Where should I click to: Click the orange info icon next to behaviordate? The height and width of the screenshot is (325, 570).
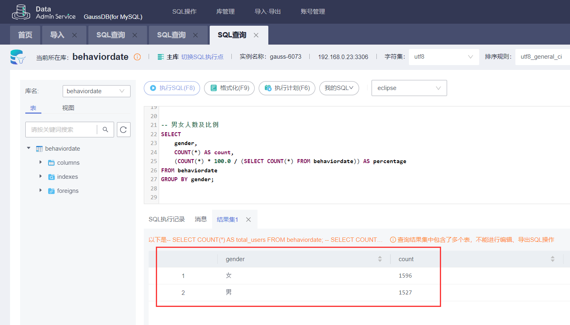pyautogui.click(x=137, y=57)
